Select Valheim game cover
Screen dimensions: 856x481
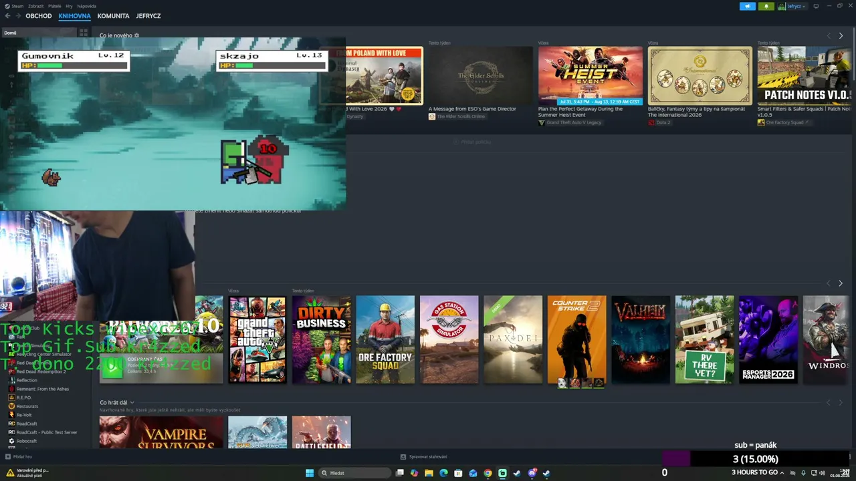(x=641, y=339)
